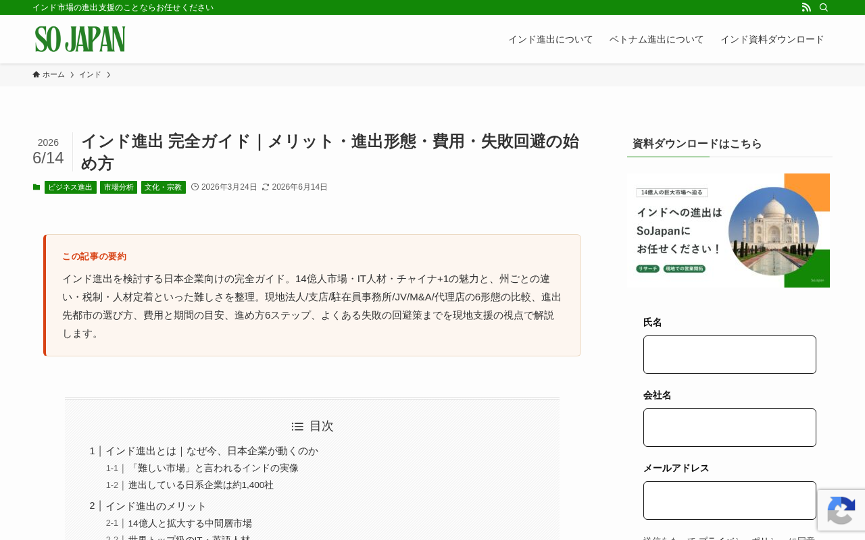
Task: Open the ビジネス進出 category tag
Action: pos(70,187)
